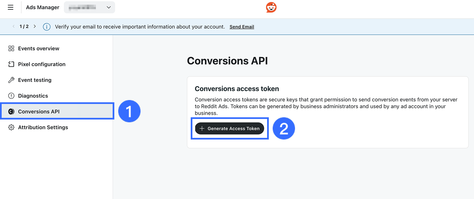The width and height of the screenshot is (474, 199).
Task: Click the Ads Manager title
Action: click(43, 8)
